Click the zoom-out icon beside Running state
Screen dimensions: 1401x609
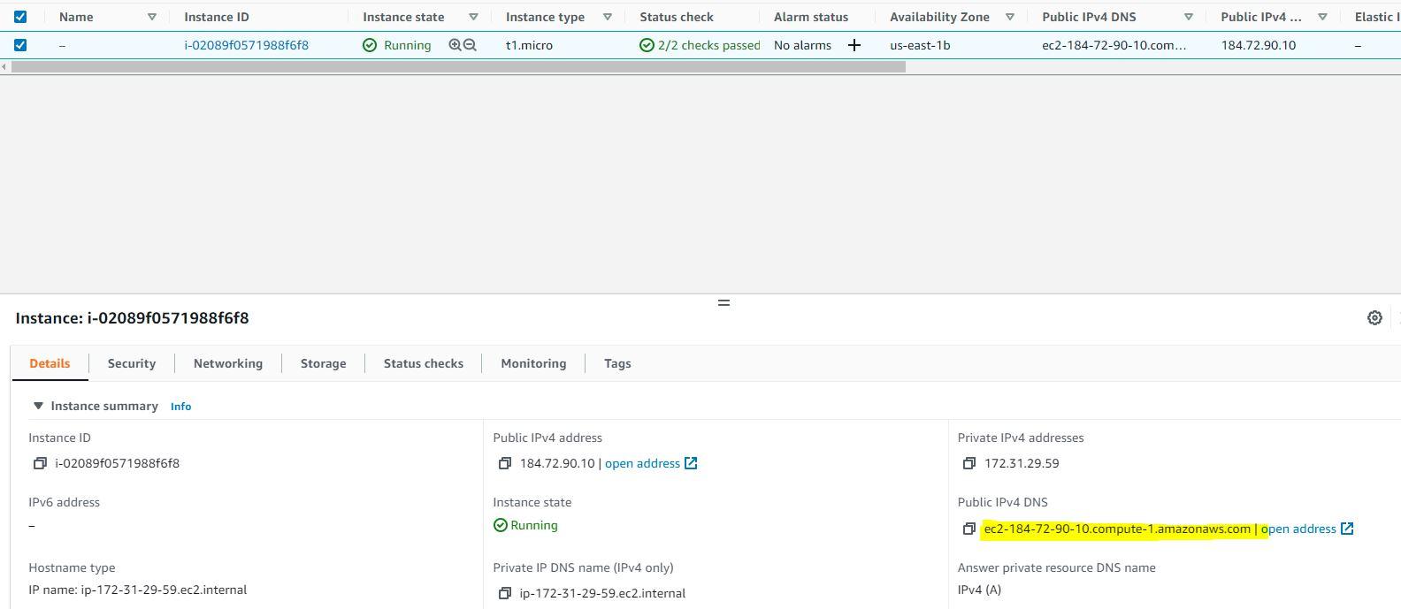point(471,45)
